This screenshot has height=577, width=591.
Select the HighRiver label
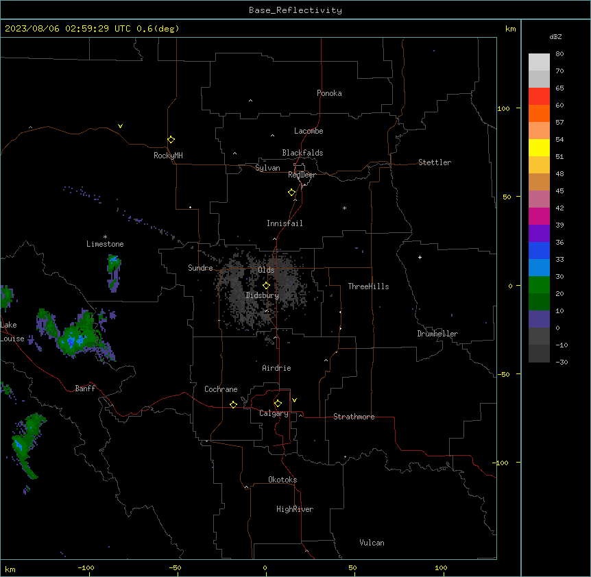(295, 509)
